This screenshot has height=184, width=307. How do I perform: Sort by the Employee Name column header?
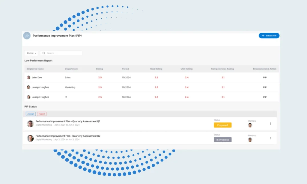point(35,69)
